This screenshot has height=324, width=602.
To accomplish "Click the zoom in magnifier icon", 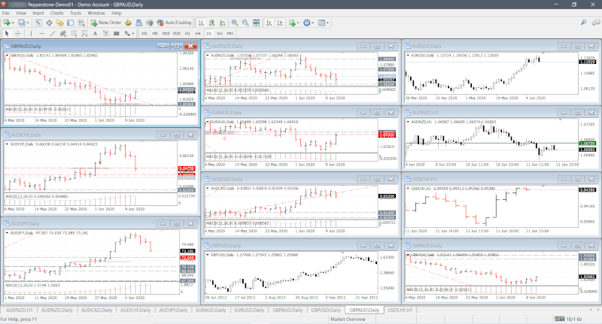I will [233, 23].
